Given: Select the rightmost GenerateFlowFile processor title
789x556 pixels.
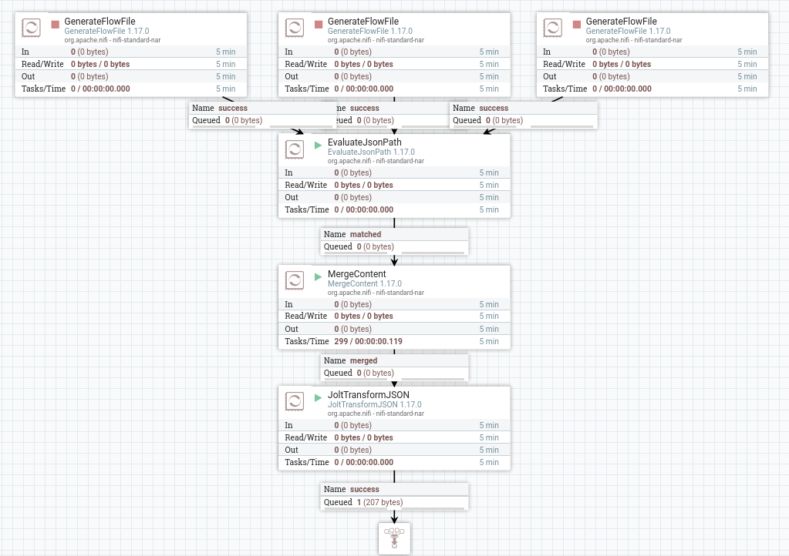Looking at the screenshot, I should click(622, 21).
